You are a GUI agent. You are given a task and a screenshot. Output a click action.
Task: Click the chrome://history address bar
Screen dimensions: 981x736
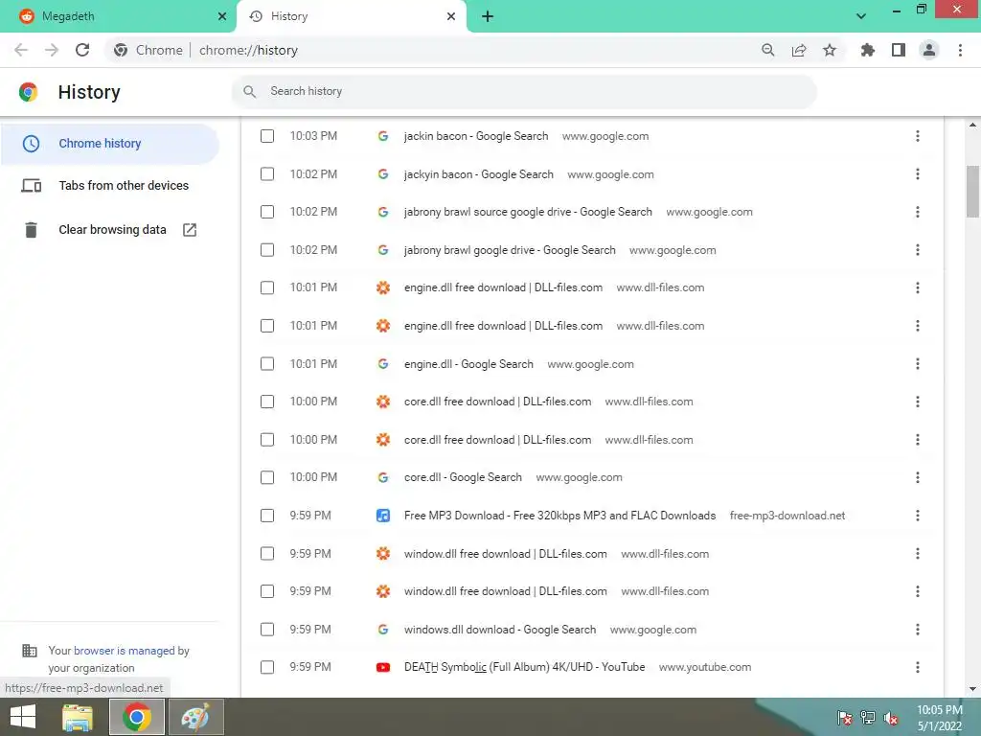[x=475, y=50]
